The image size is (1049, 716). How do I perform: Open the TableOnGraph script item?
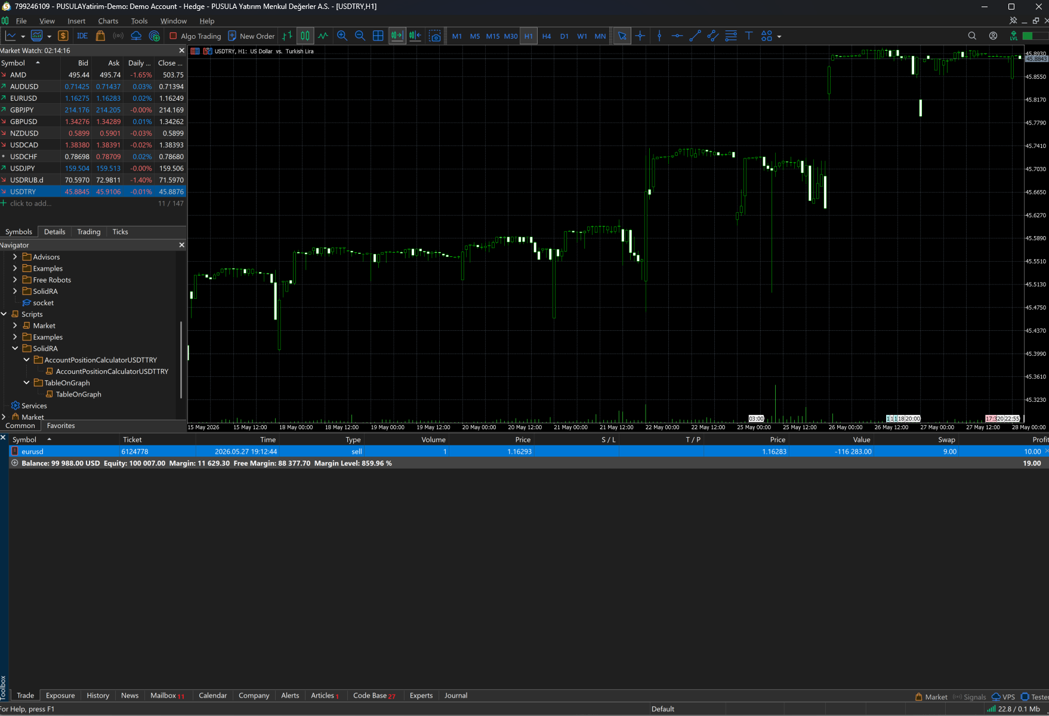tap(78, 394)
